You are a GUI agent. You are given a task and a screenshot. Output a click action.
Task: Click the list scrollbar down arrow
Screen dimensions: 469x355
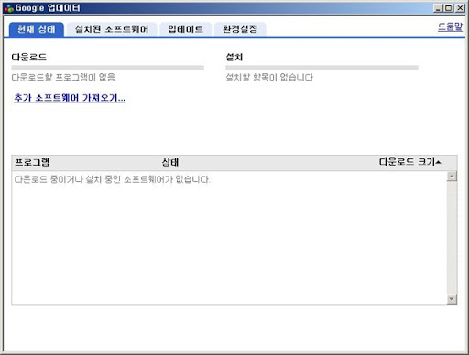452,299
